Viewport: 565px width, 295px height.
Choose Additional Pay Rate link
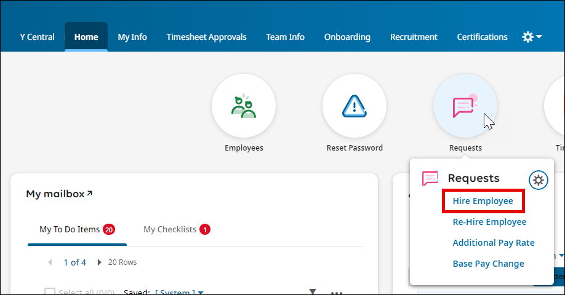point(493,243)
